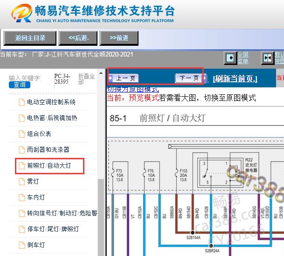Viewport: 284px width, 256px height.
Task: Click the default view icon
Action: (268, 58)
